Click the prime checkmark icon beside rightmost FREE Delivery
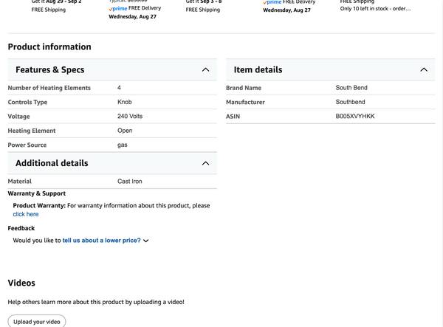443x327 pixels. 265,2
